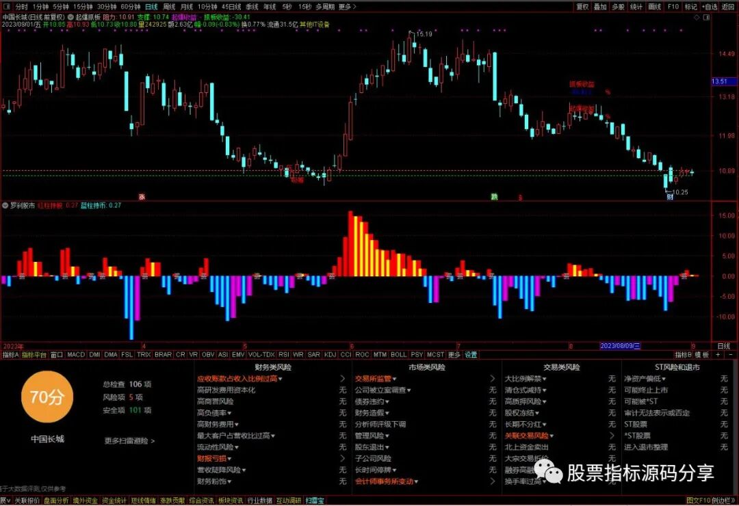Click 指标B on the indicator bar

coord(683,354)
